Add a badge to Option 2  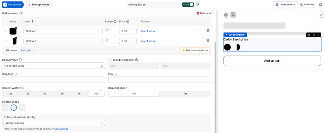(107, 41)
